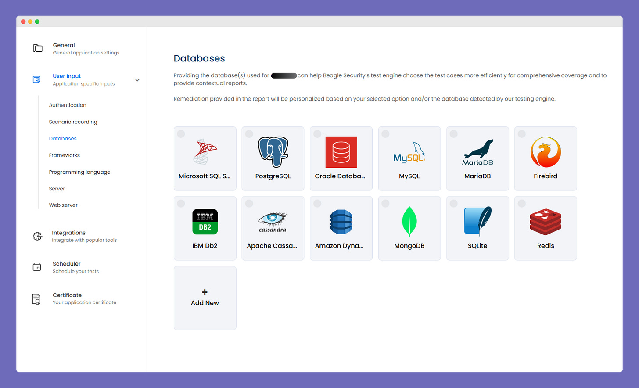Image resolution: width=639 pixels, height=388 pixels.
Task: Click the MariaDB seal logo
Action: tap(477, 152)
